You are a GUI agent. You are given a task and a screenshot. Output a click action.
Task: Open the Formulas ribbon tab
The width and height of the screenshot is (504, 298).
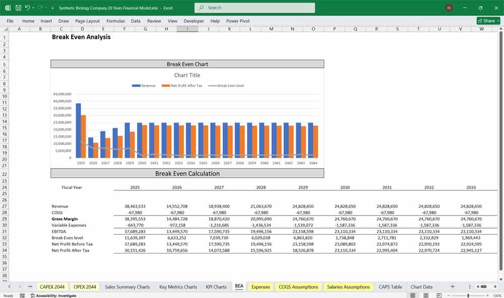[115, 21]
